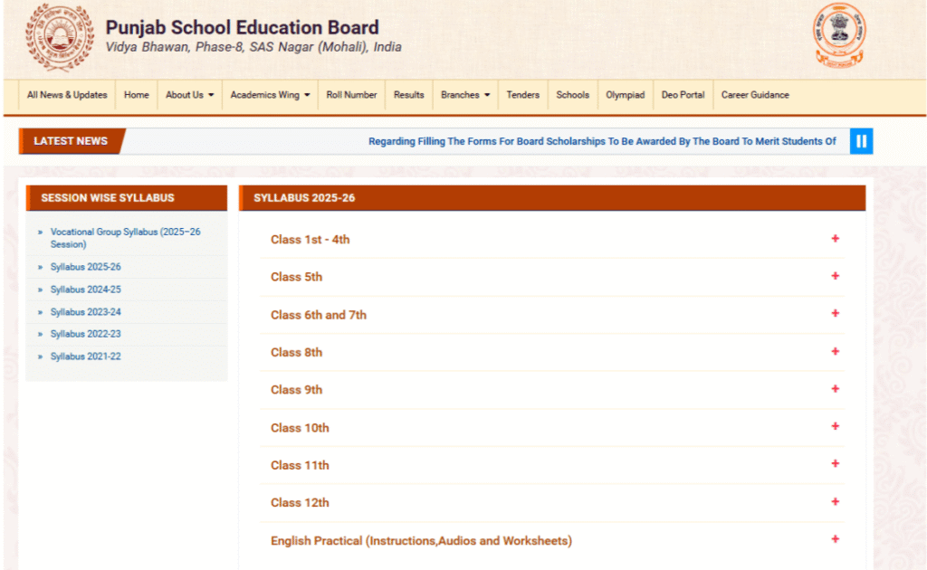Expand the Class 12th syllabus section

pos(552,503)
